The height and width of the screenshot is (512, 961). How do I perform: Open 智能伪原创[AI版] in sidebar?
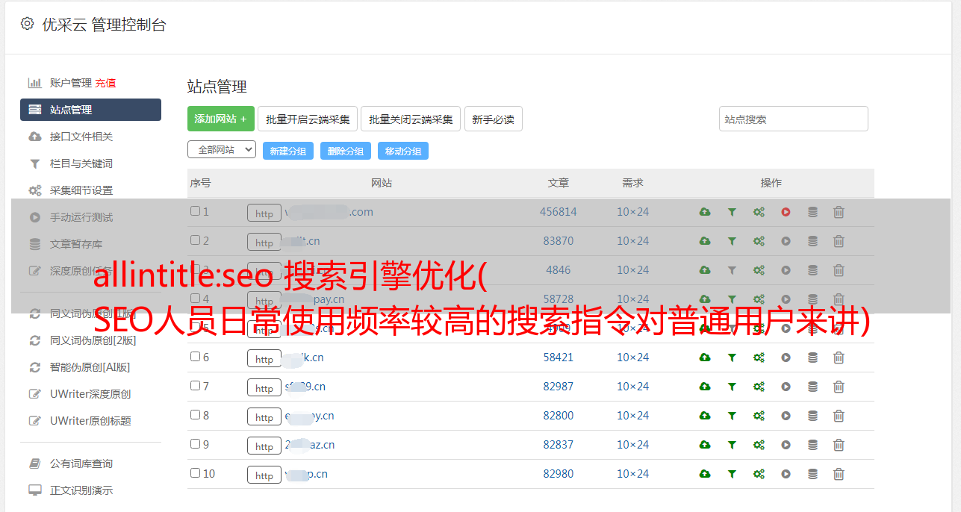tap(90, 367)
